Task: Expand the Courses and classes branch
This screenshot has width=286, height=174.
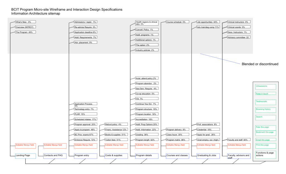Action: point(177,156)
